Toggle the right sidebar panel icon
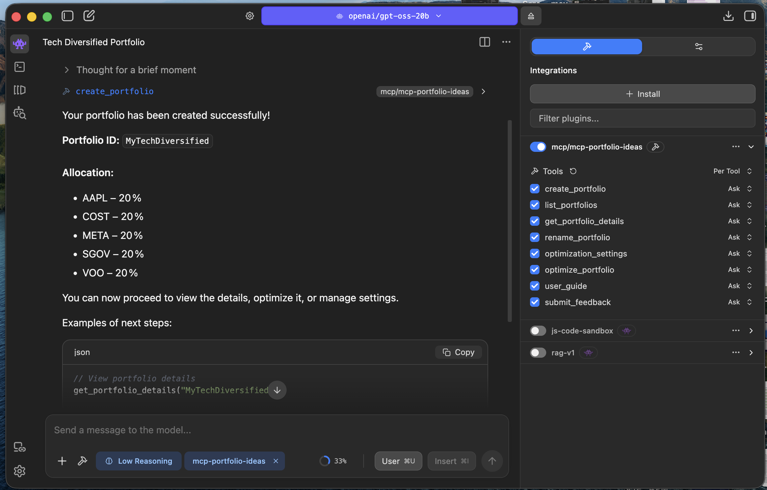 coord(750,16)
